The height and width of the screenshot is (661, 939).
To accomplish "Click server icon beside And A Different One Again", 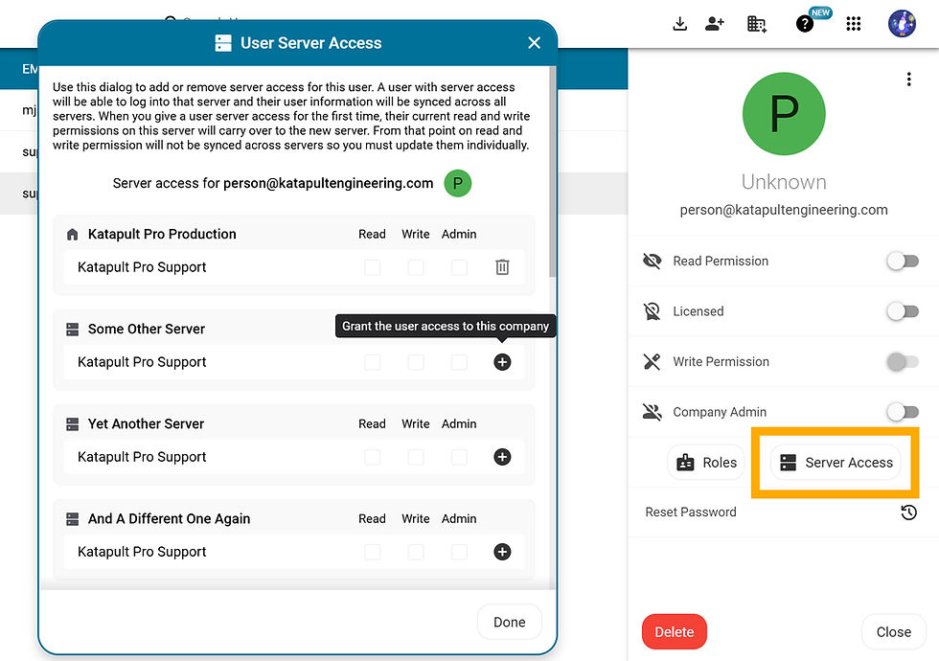I will [73, 518].
